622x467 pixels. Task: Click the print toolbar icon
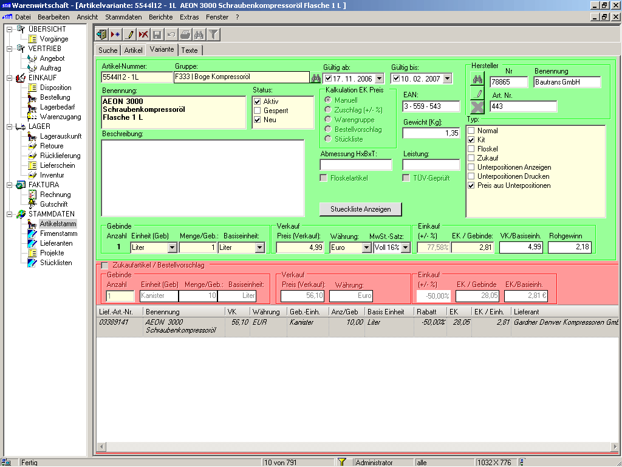[185, 35]
